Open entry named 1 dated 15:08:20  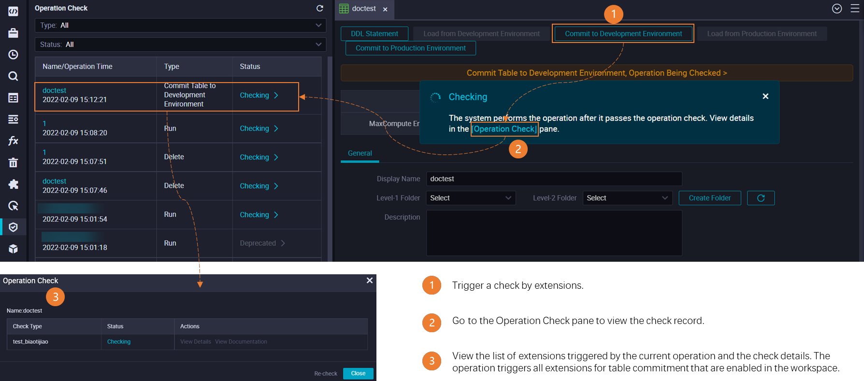click(44, 124)
